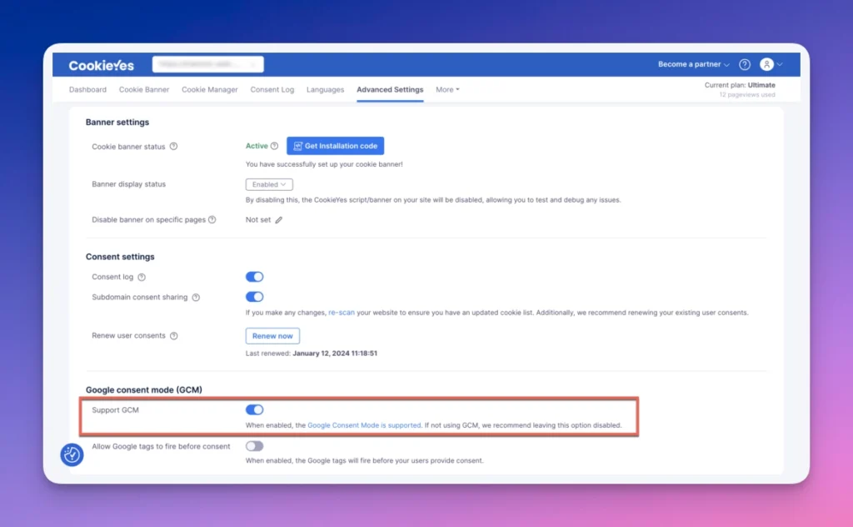Open the floating cookie revisit widget icon
853x527 pixels.
(72, 454)
